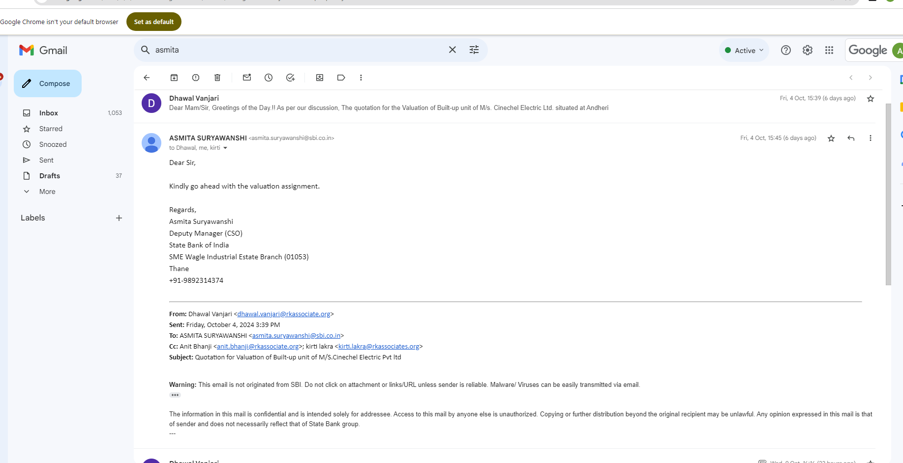Show advanced search options
Viewport: 903px width, 463px height.
point(474,50)
